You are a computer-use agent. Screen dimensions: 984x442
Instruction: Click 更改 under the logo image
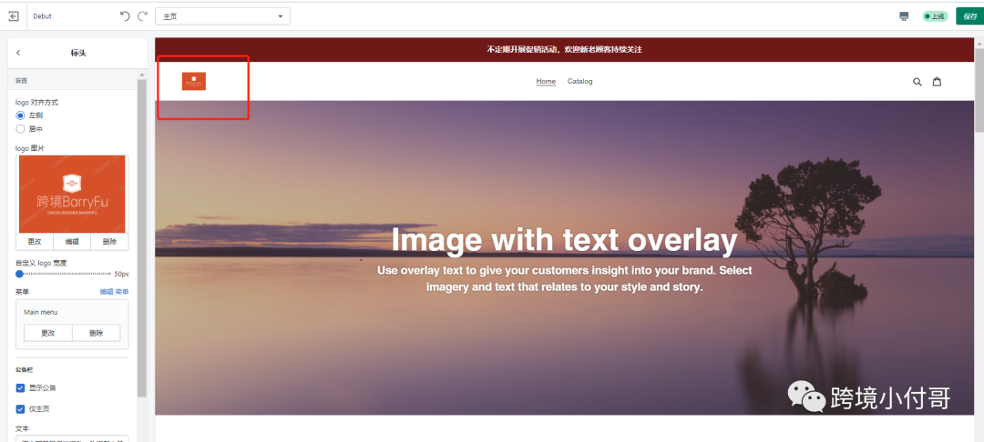[x=35, y=242]
